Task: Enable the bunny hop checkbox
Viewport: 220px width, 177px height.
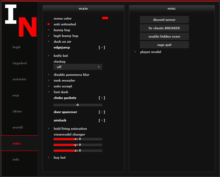Action: [x=49, y=30]
